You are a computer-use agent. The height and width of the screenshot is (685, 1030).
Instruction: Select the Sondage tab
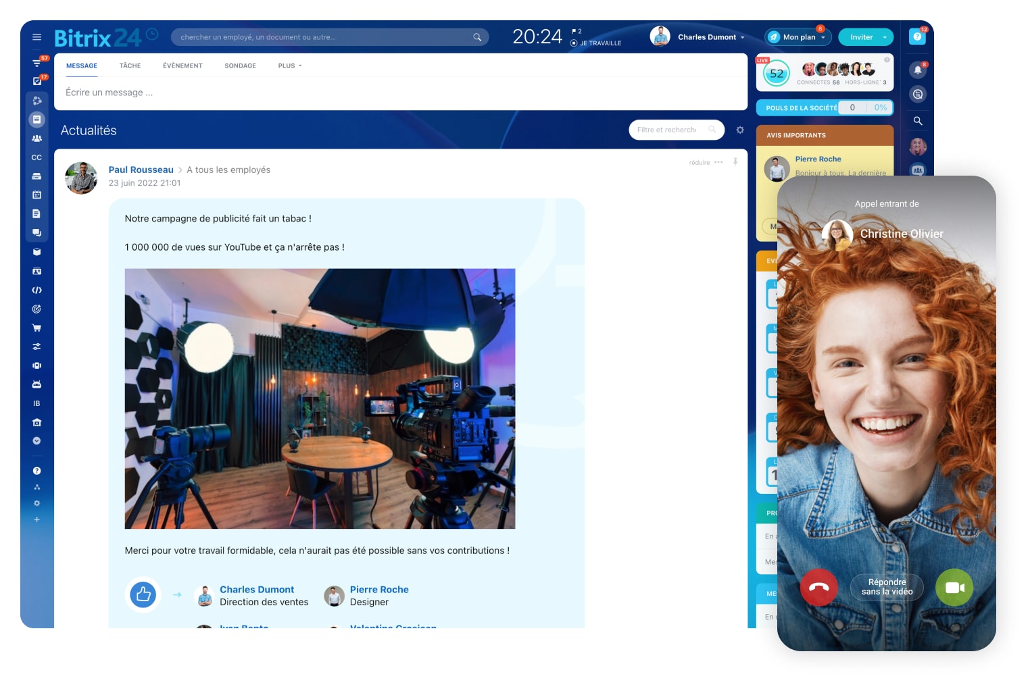(x=240, y=66)
